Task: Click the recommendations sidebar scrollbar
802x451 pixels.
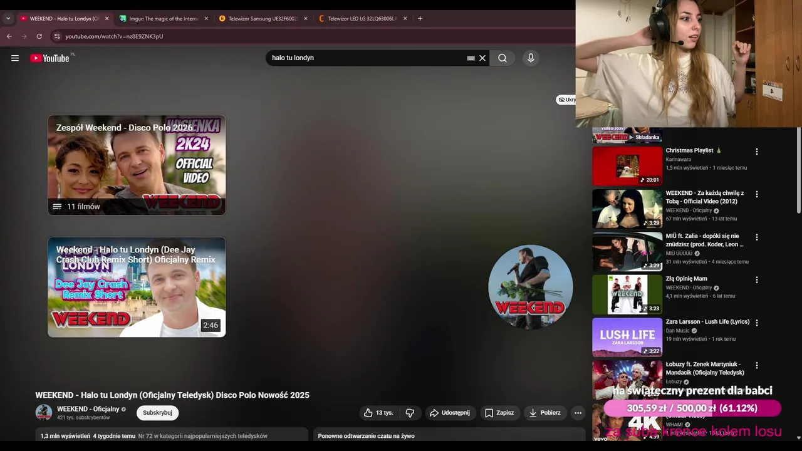Action: 798,170
